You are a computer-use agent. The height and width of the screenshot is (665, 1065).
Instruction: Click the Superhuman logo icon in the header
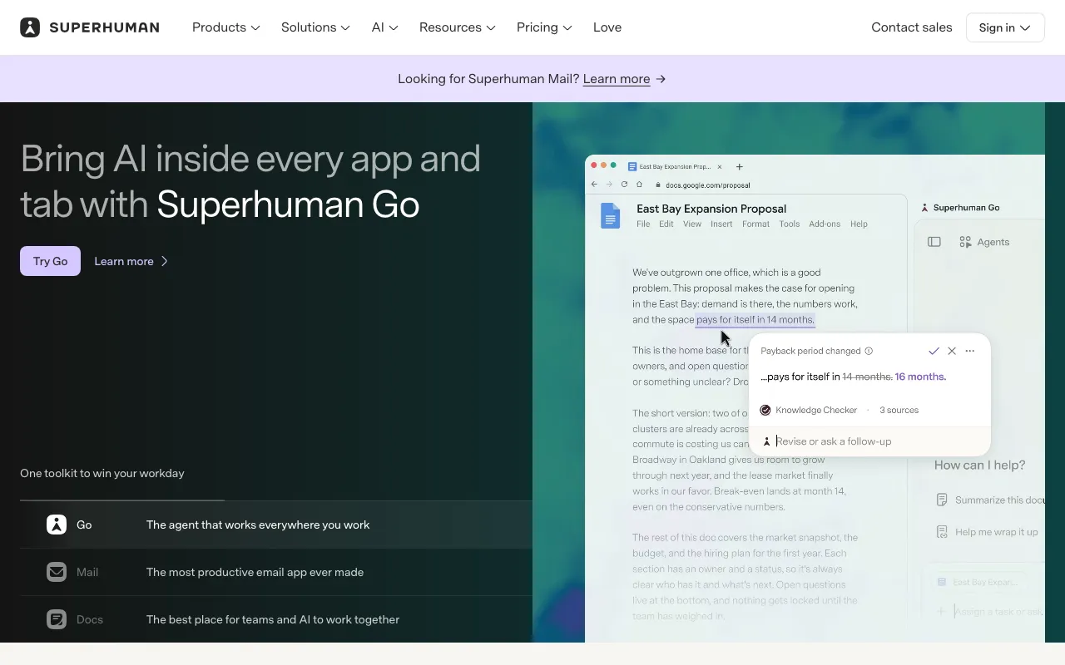click(30, 27)
